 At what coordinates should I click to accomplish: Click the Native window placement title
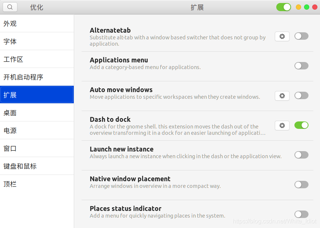[x=130, y=179]
